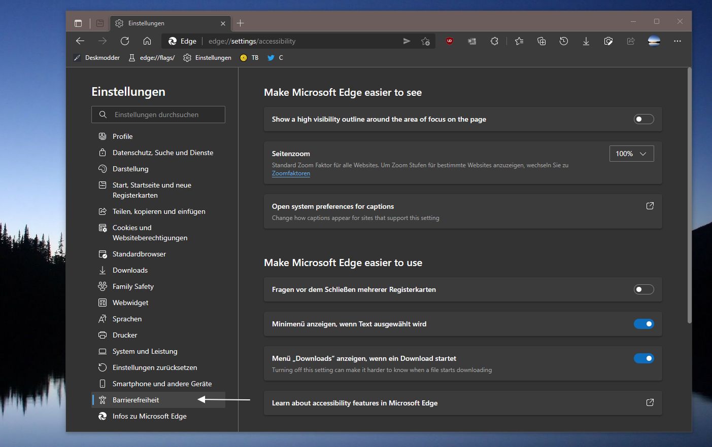Open external link icon for captions preferences
712x447 pixels.
[650, 206]
